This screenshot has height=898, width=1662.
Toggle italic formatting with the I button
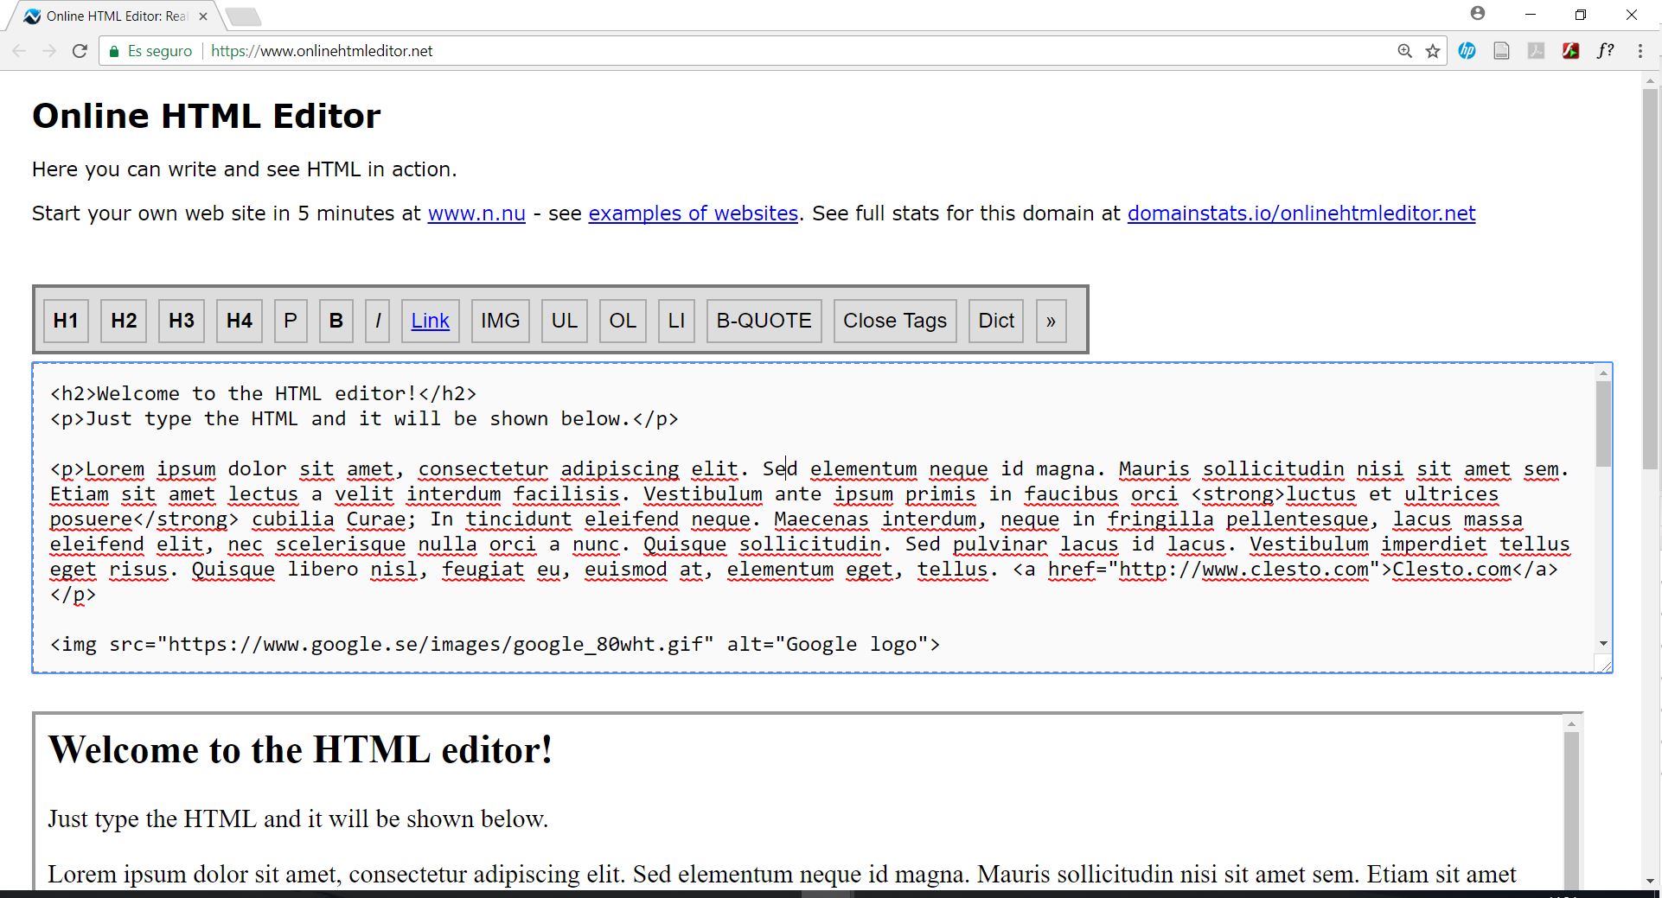[x=377, y=321]
